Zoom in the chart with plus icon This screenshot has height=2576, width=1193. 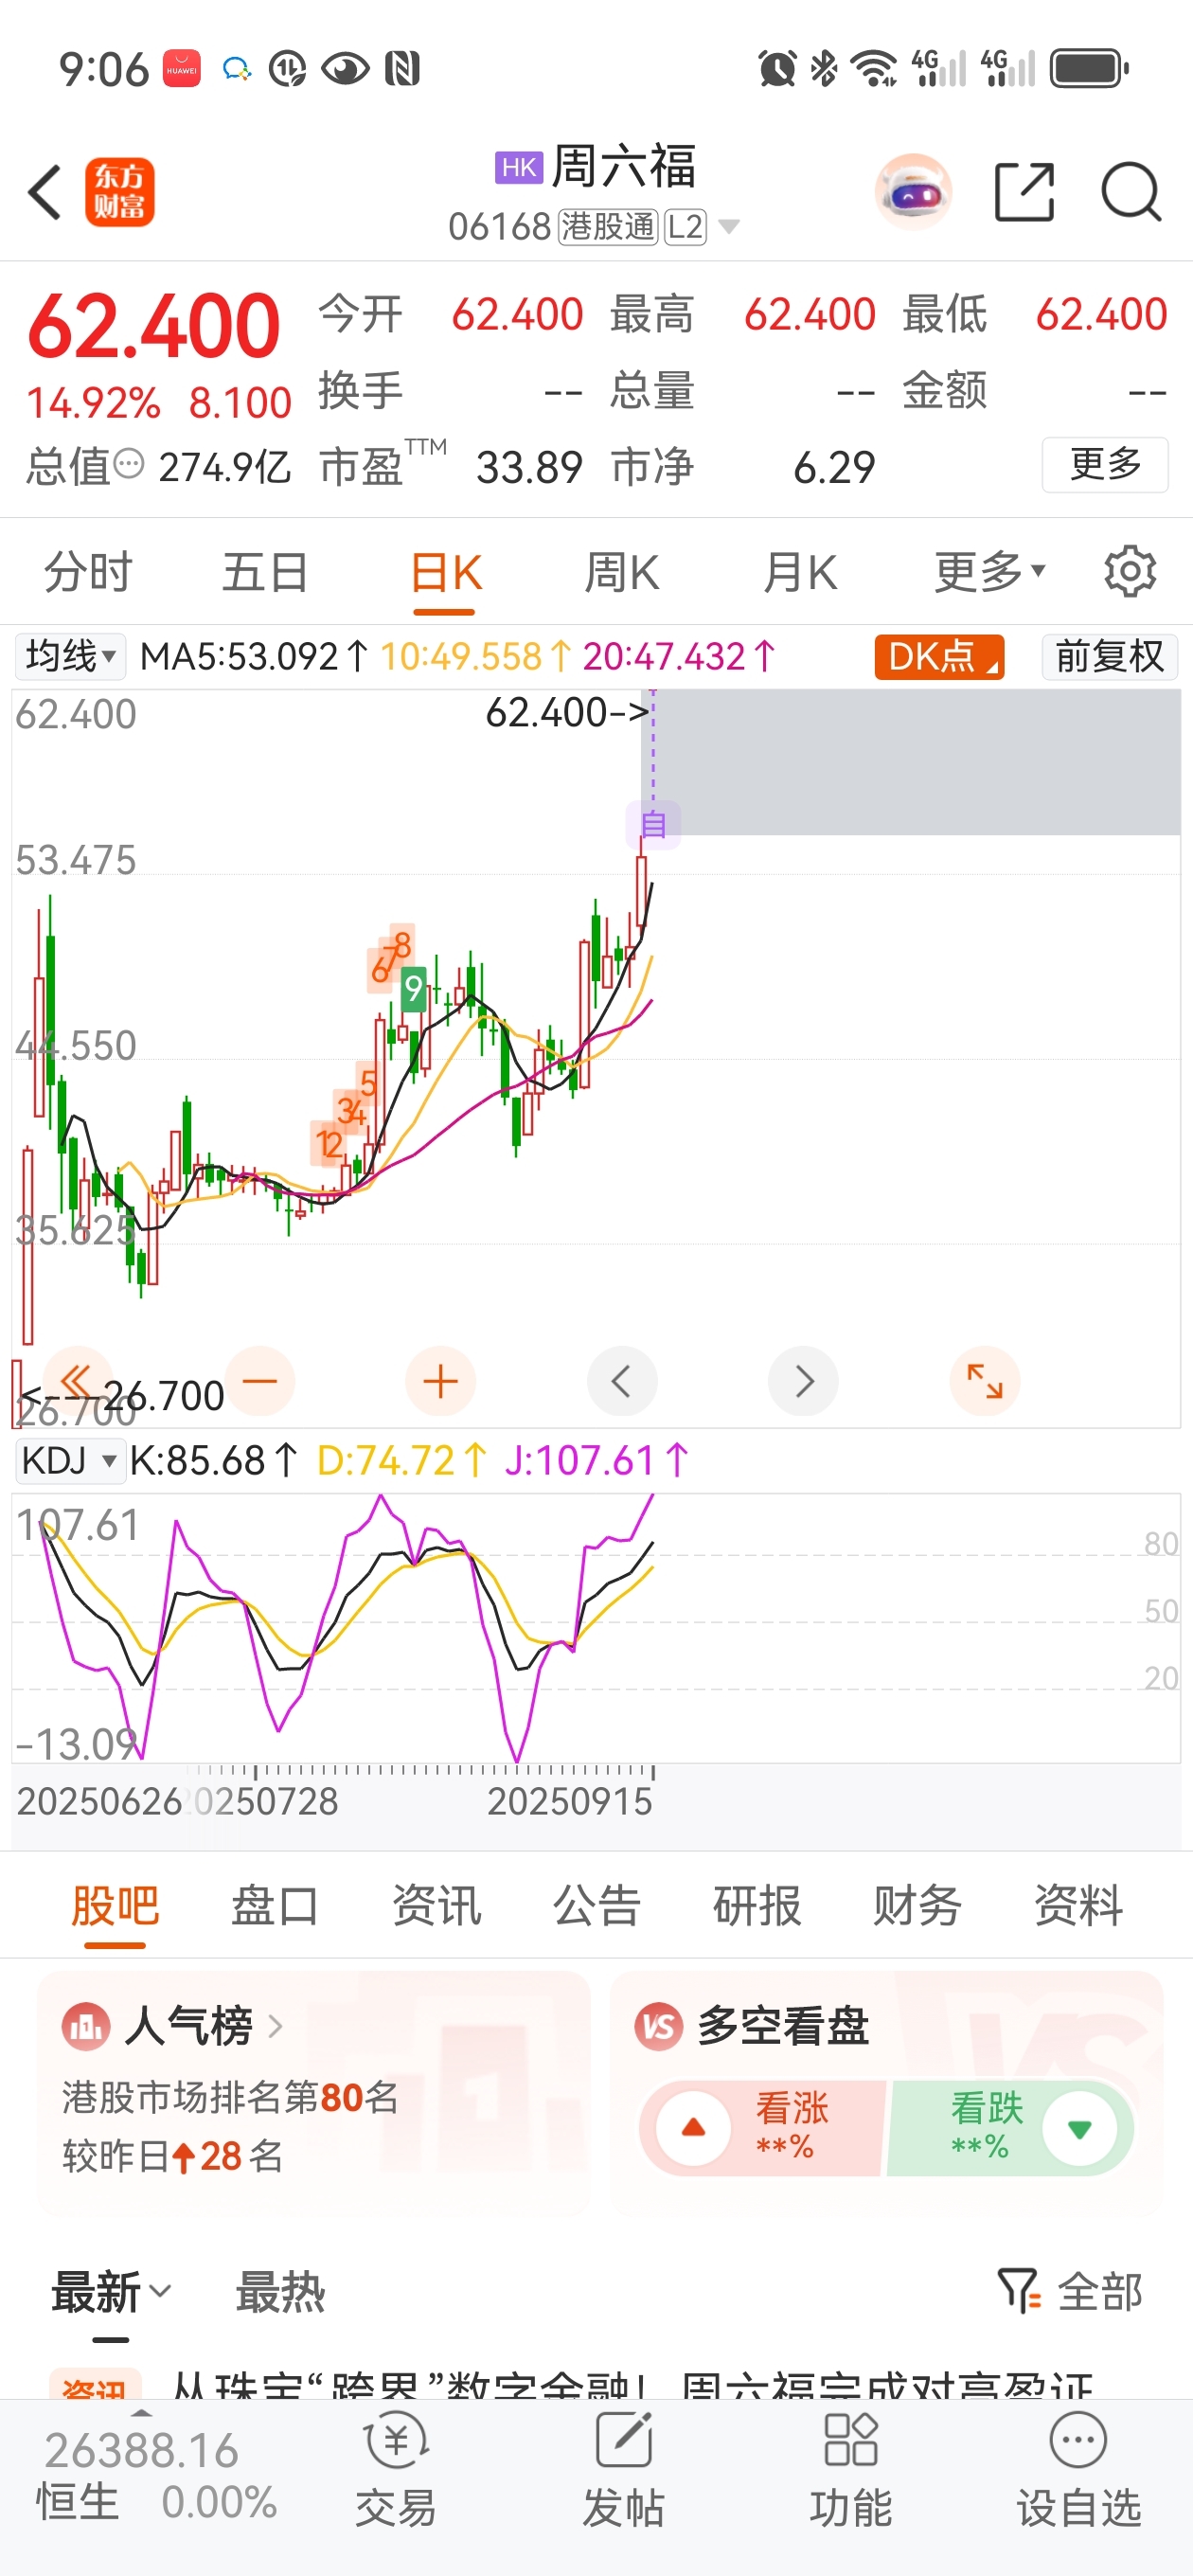coord(440,1381)
